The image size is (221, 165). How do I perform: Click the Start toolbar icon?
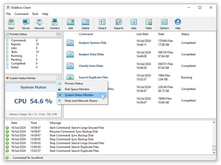(11, 24)
